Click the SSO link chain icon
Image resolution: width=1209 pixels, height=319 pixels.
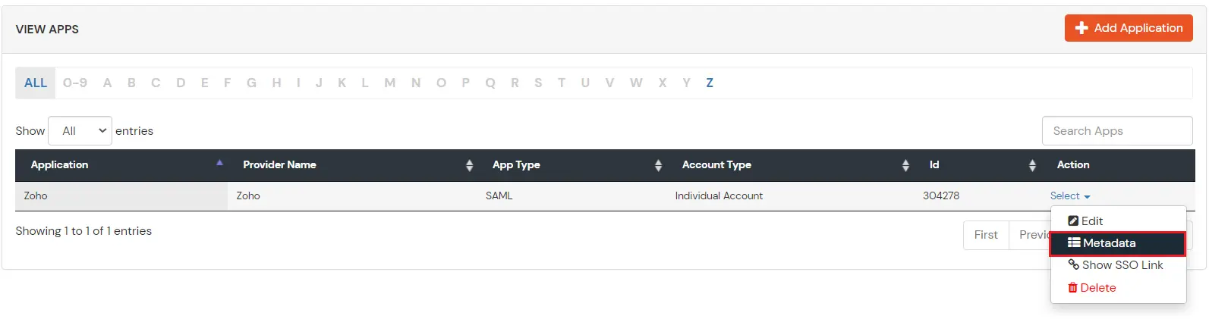[x=1073, y=264]
